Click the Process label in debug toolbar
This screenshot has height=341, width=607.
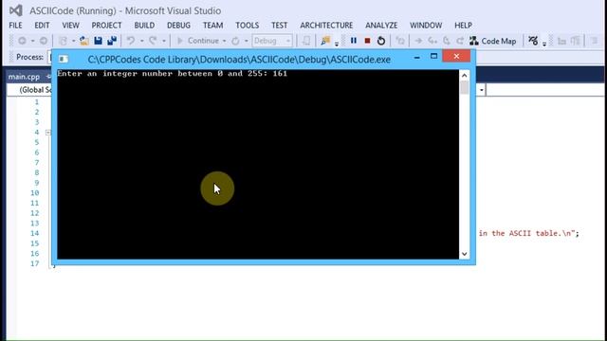coord(29,57)
